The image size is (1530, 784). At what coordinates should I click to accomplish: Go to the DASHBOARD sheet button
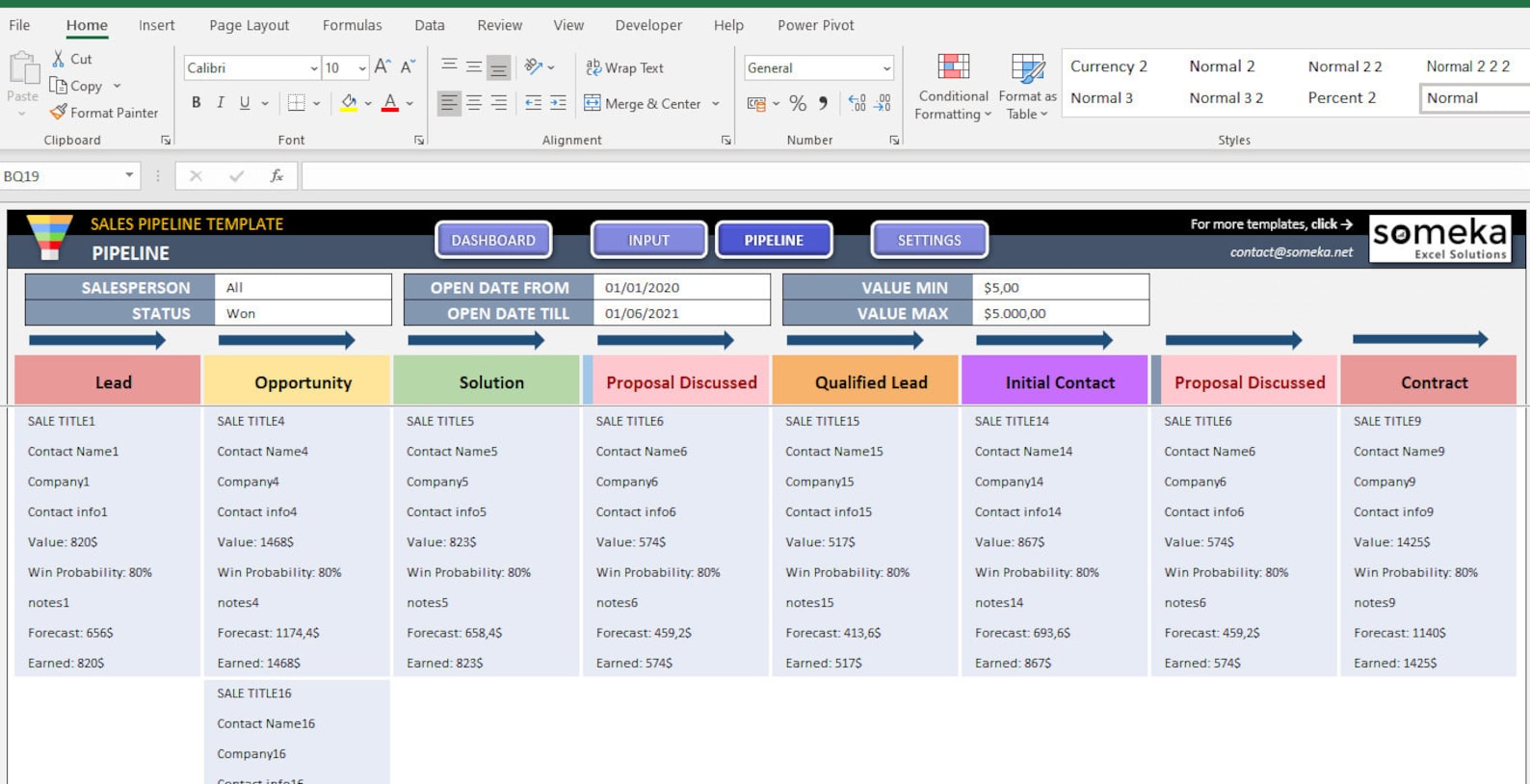[493, 240]
